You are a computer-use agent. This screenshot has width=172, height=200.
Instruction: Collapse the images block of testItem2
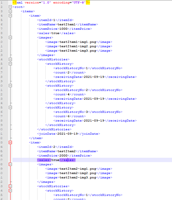pos(10,164)
